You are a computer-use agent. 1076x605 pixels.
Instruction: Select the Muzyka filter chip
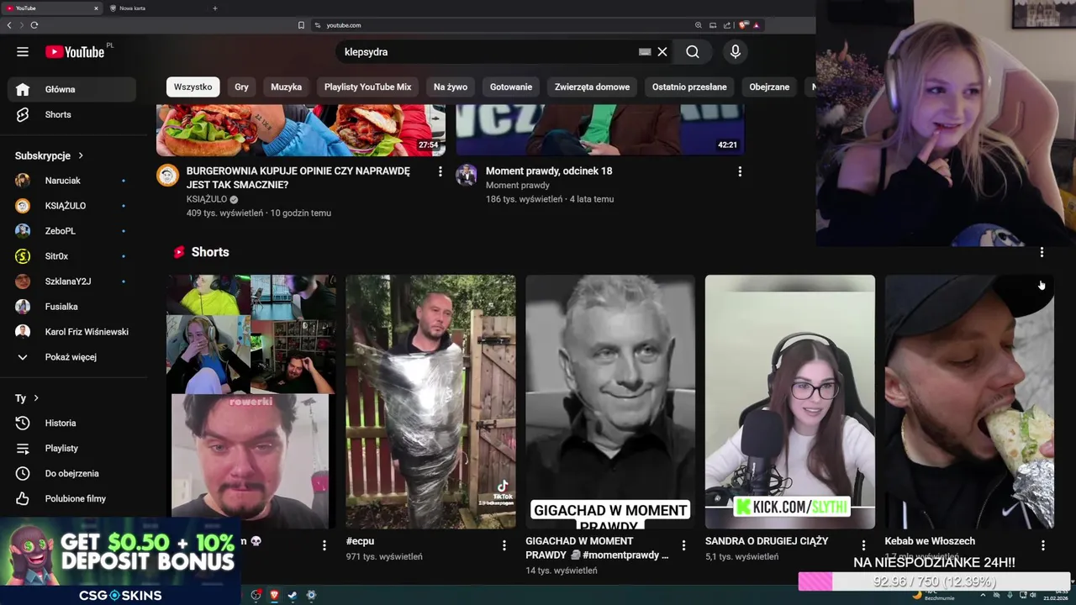pyautogui.click(x=286, y=87)
